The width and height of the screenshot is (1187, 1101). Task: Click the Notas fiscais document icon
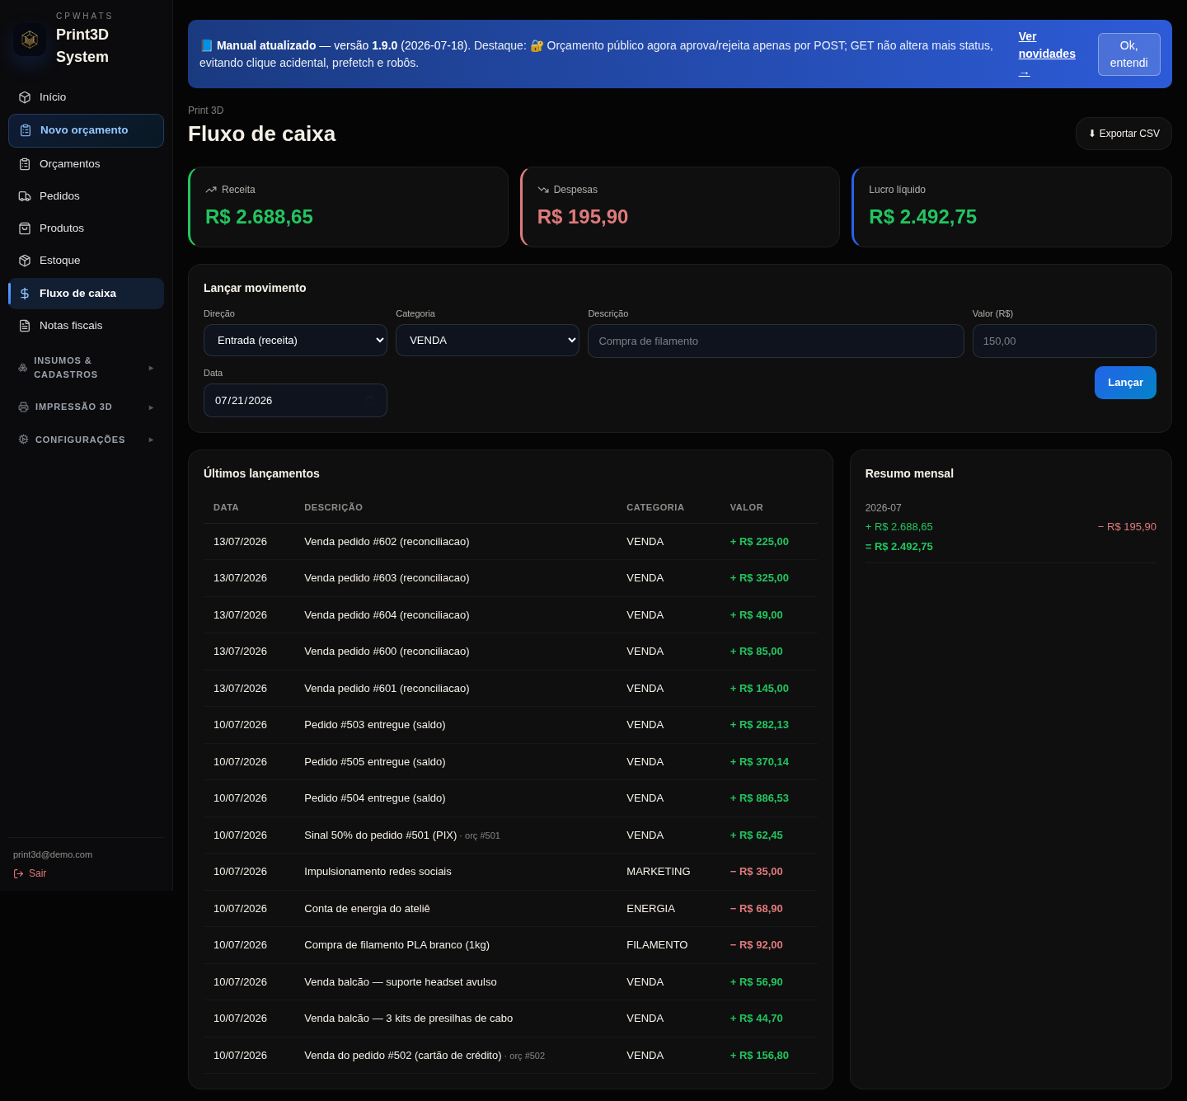25,326
